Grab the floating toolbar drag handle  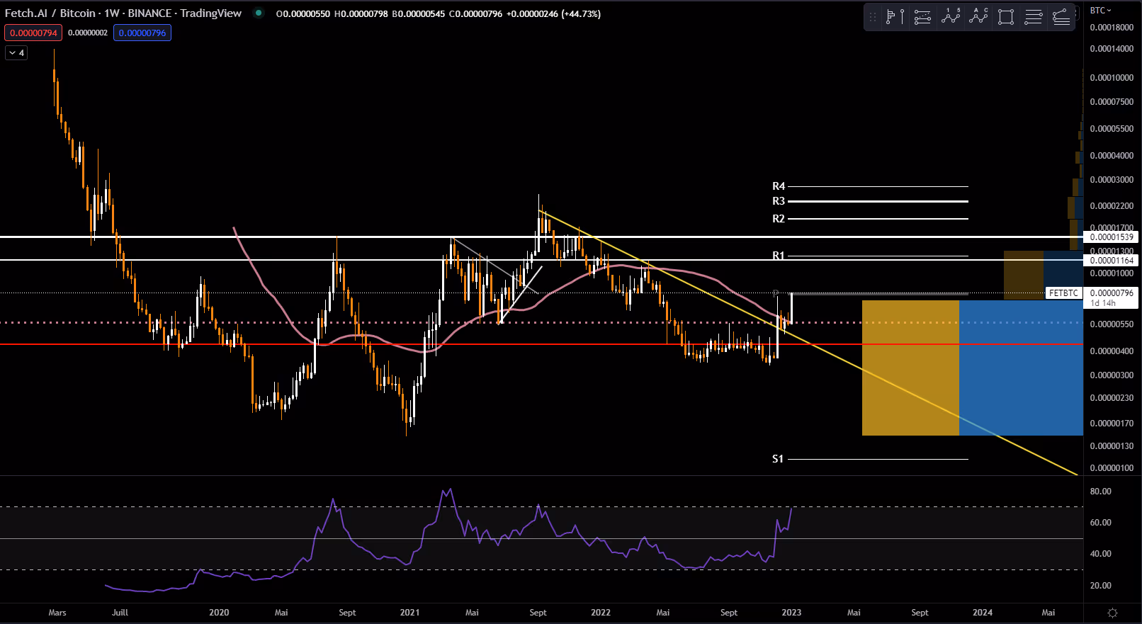[873, 17]
